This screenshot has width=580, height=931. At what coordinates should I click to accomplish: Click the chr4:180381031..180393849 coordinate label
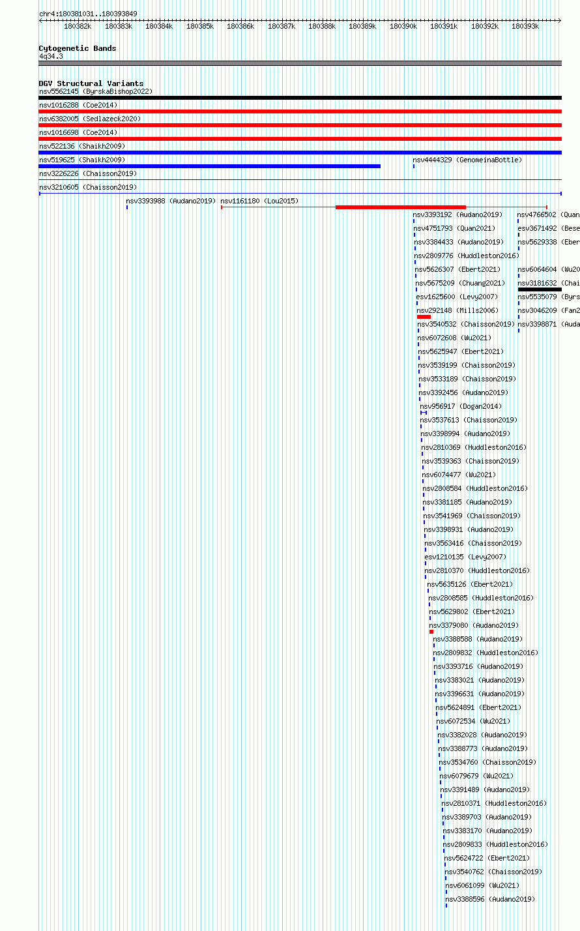(88, 14)
